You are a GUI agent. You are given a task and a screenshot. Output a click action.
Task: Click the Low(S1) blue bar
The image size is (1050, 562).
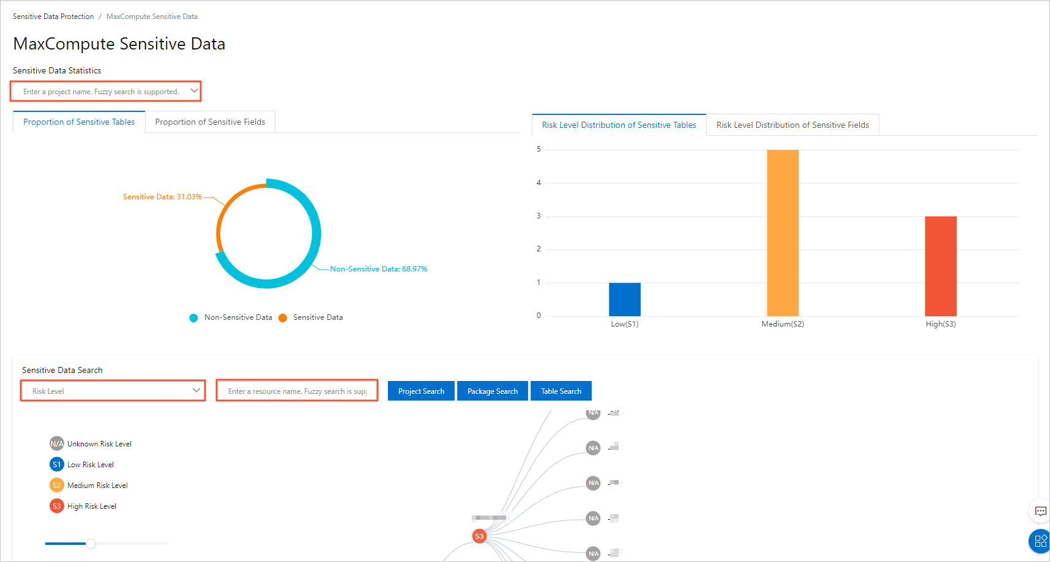[x=625, y=300]
